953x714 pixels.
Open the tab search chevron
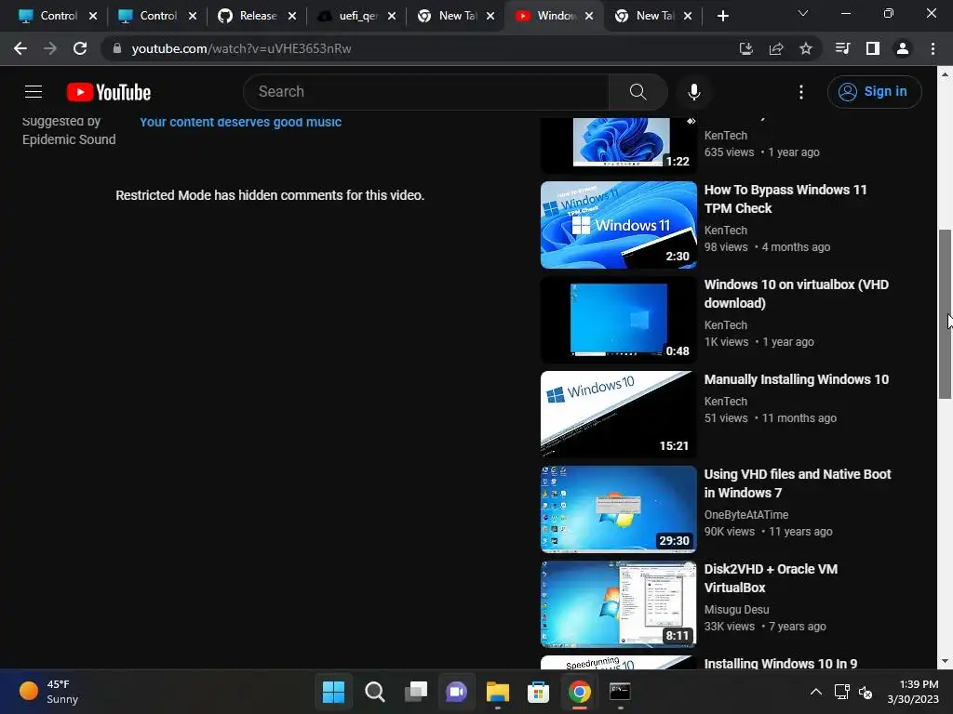(x=802, y=13)
